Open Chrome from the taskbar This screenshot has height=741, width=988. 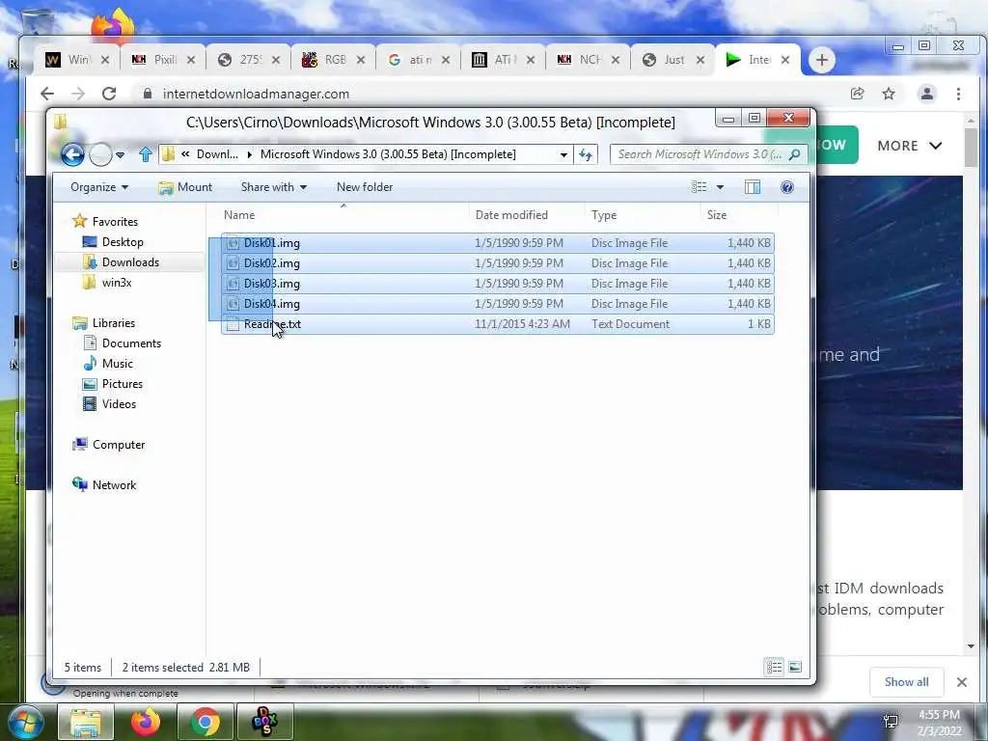coord(205,722)
